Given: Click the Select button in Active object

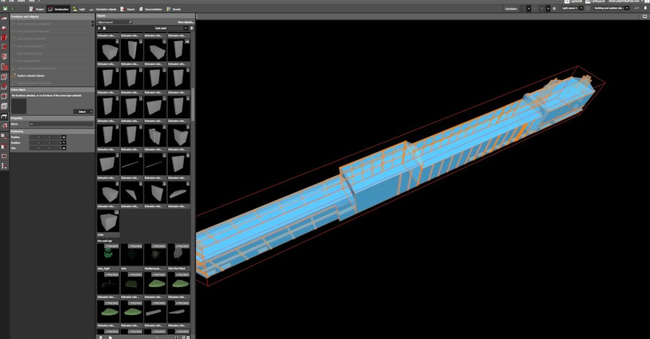Looking at the screenshot, I should tap(82, 112).
